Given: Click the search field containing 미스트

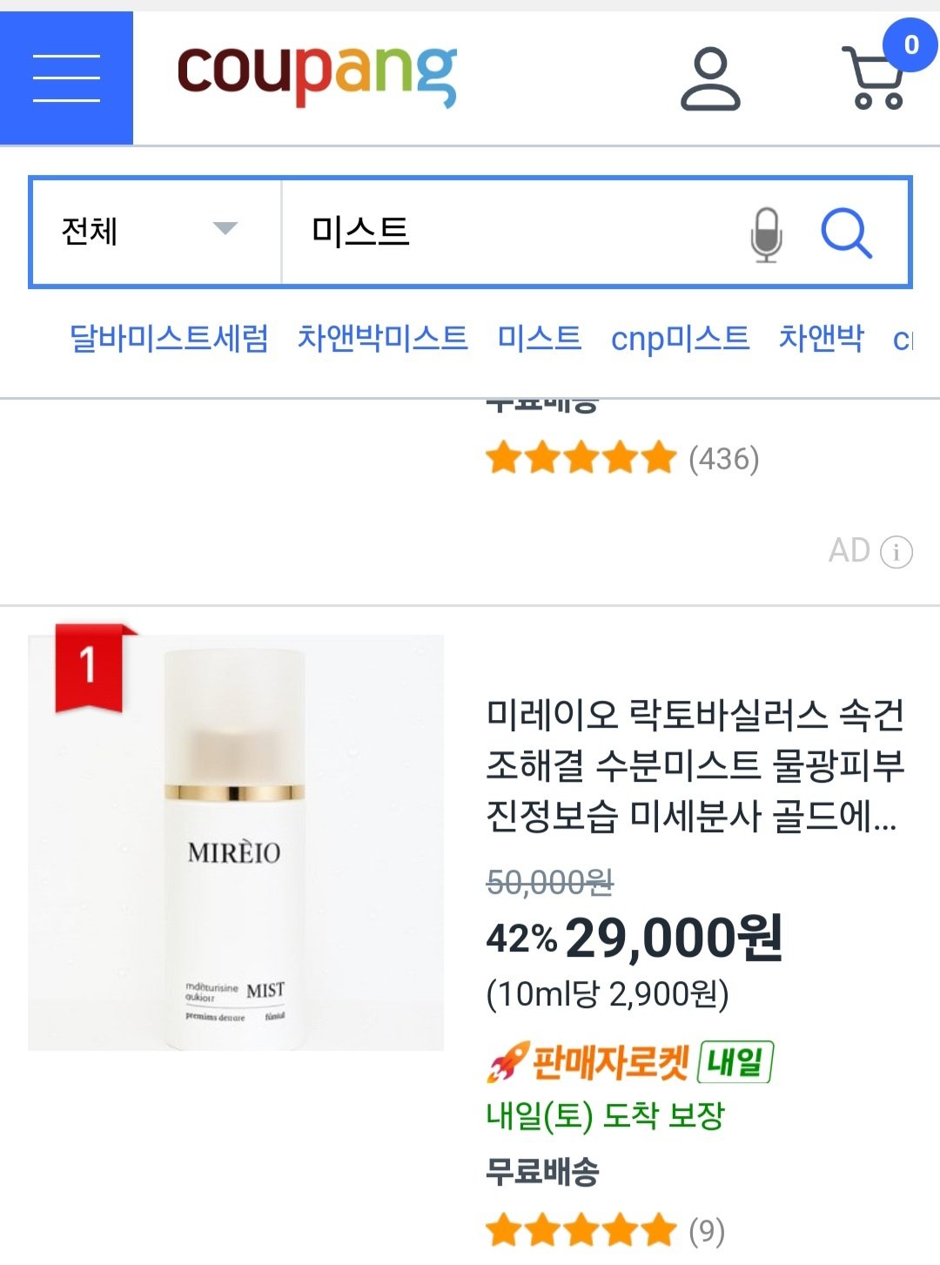Looking at the screenshot, I should point(514,232).
